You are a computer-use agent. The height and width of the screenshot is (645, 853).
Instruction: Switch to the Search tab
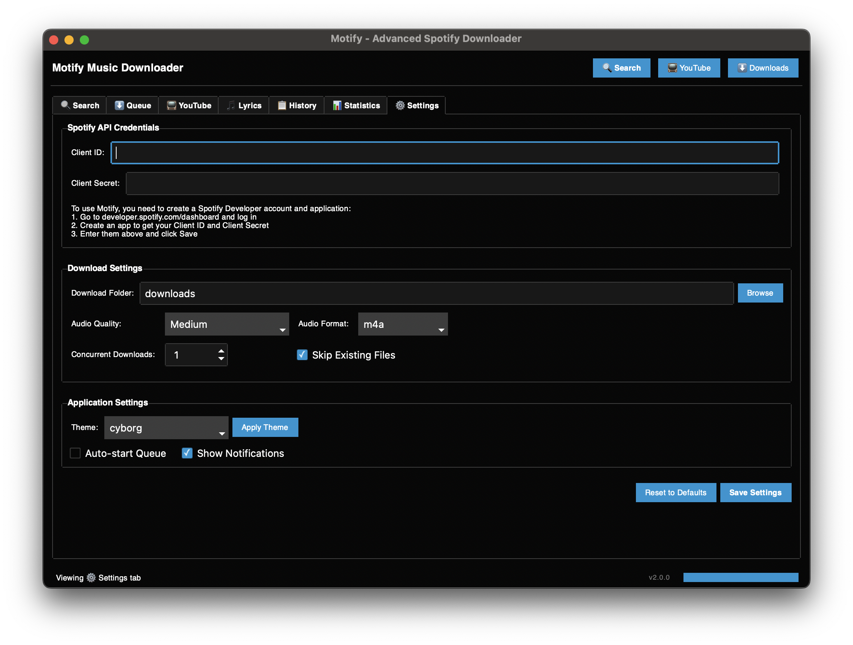point(79,105)
